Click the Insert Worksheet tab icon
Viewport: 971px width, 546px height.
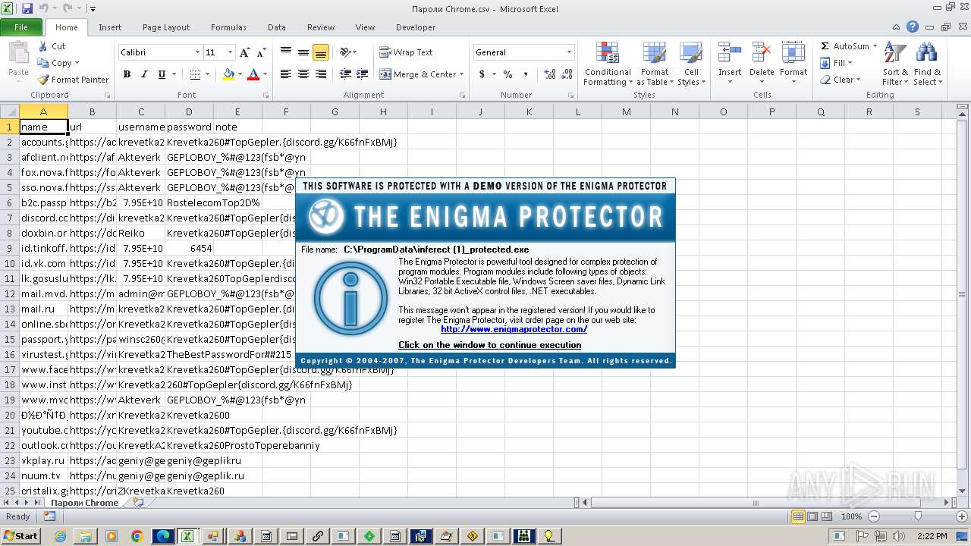pos(137,502)
